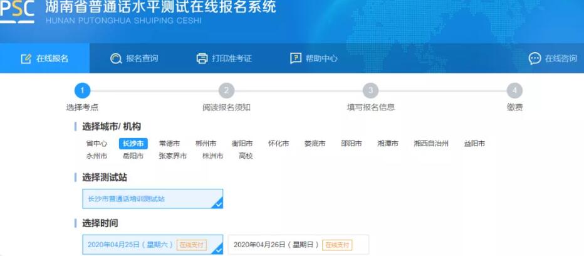Select 长沙市 city option
584x256 pixels.
pyautogui.click(x=133, y=144)
